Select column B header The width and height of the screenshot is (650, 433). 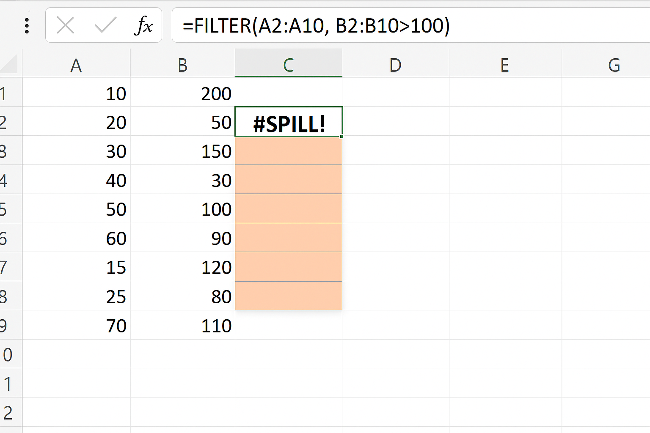click(183, 65)
